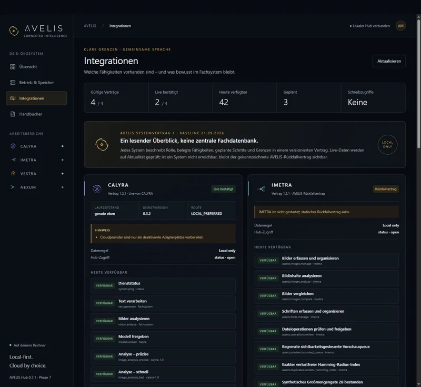
Task: Click the Rückfallvertrag badge on IMETRA
Action: pyautogui.click(x=386, y=189)
